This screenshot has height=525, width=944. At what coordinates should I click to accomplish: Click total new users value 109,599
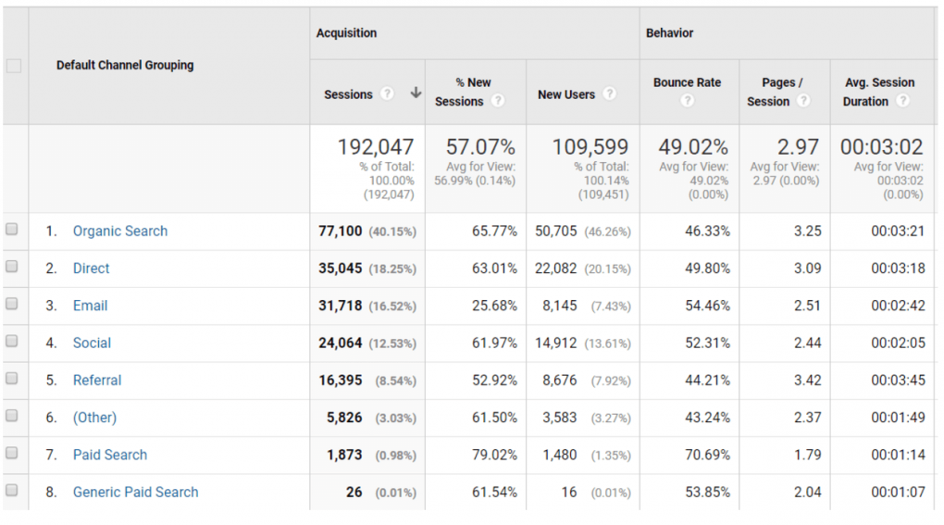pyautogui.click(x=590, y=147)
